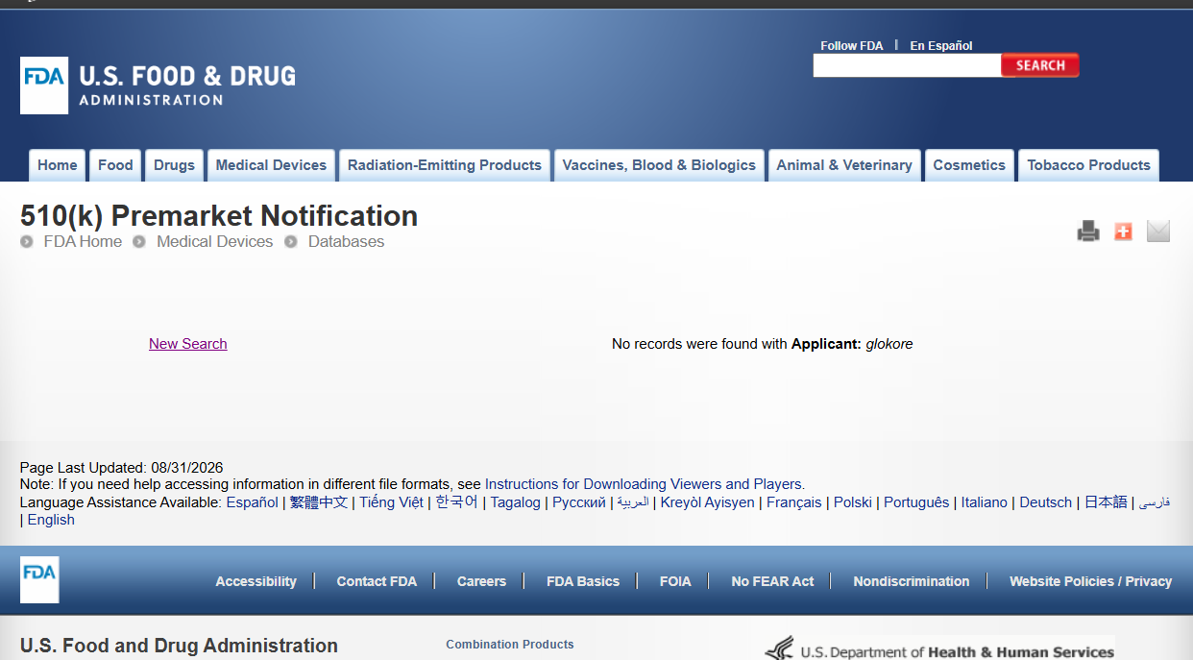
Task: Select 日本語 language assistance
Action: coord(1106,502)
